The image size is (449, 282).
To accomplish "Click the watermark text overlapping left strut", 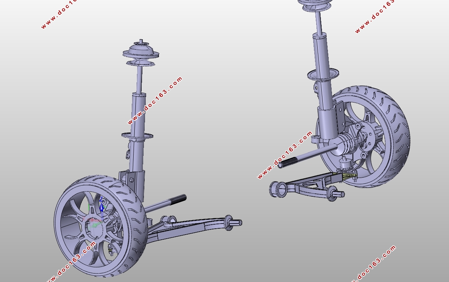I will (x=155, y=101).
